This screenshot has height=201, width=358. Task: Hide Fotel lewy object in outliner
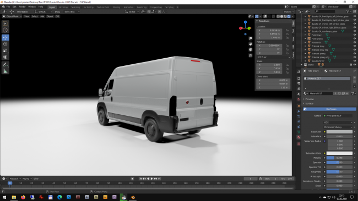(x=355, y=35)
